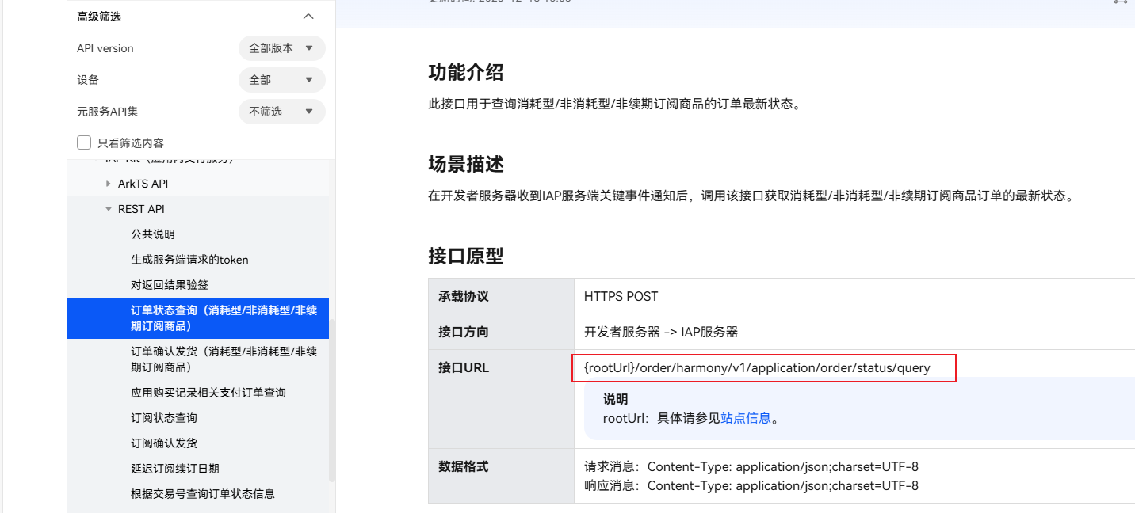
Task: Open the API version 全部版本 dropdown
Action: click(x=282, y=48)
